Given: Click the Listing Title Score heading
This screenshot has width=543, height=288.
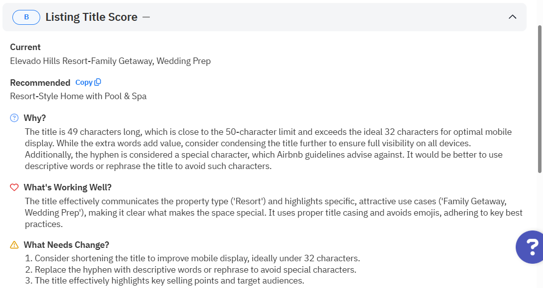Looking at the screenshot, I should tap(91, 17).
